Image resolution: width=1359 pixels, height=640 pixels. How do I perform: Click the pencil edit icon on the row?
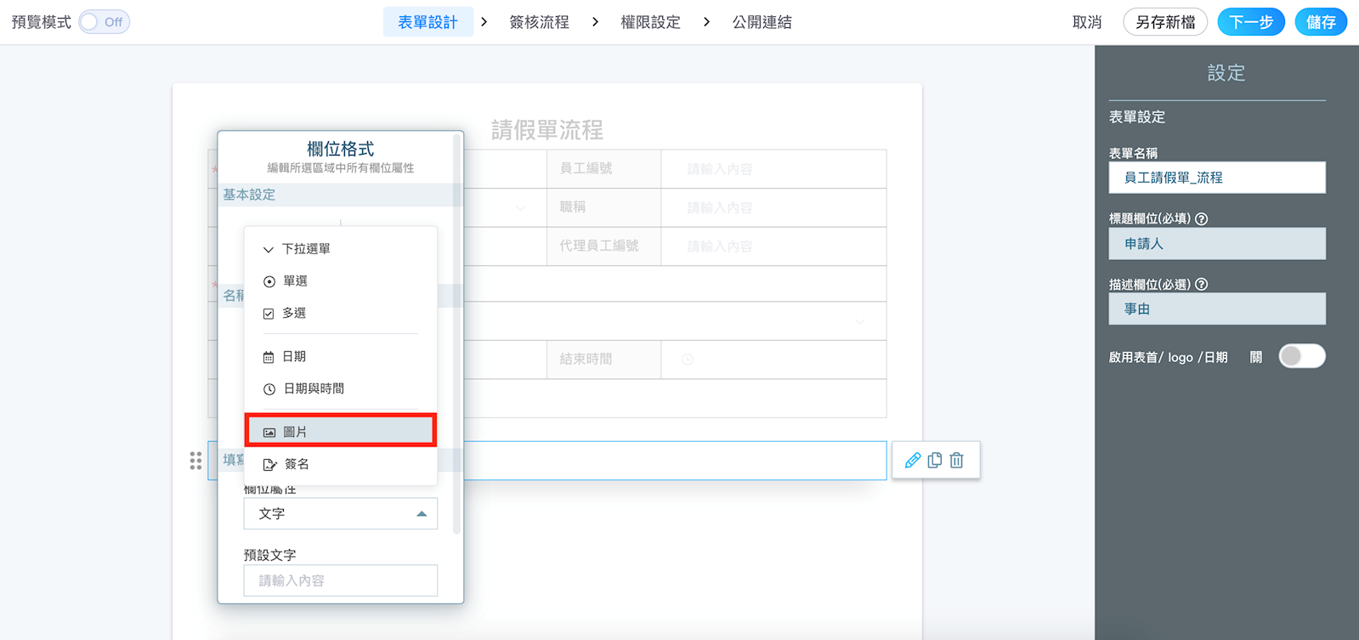(912, 460)
